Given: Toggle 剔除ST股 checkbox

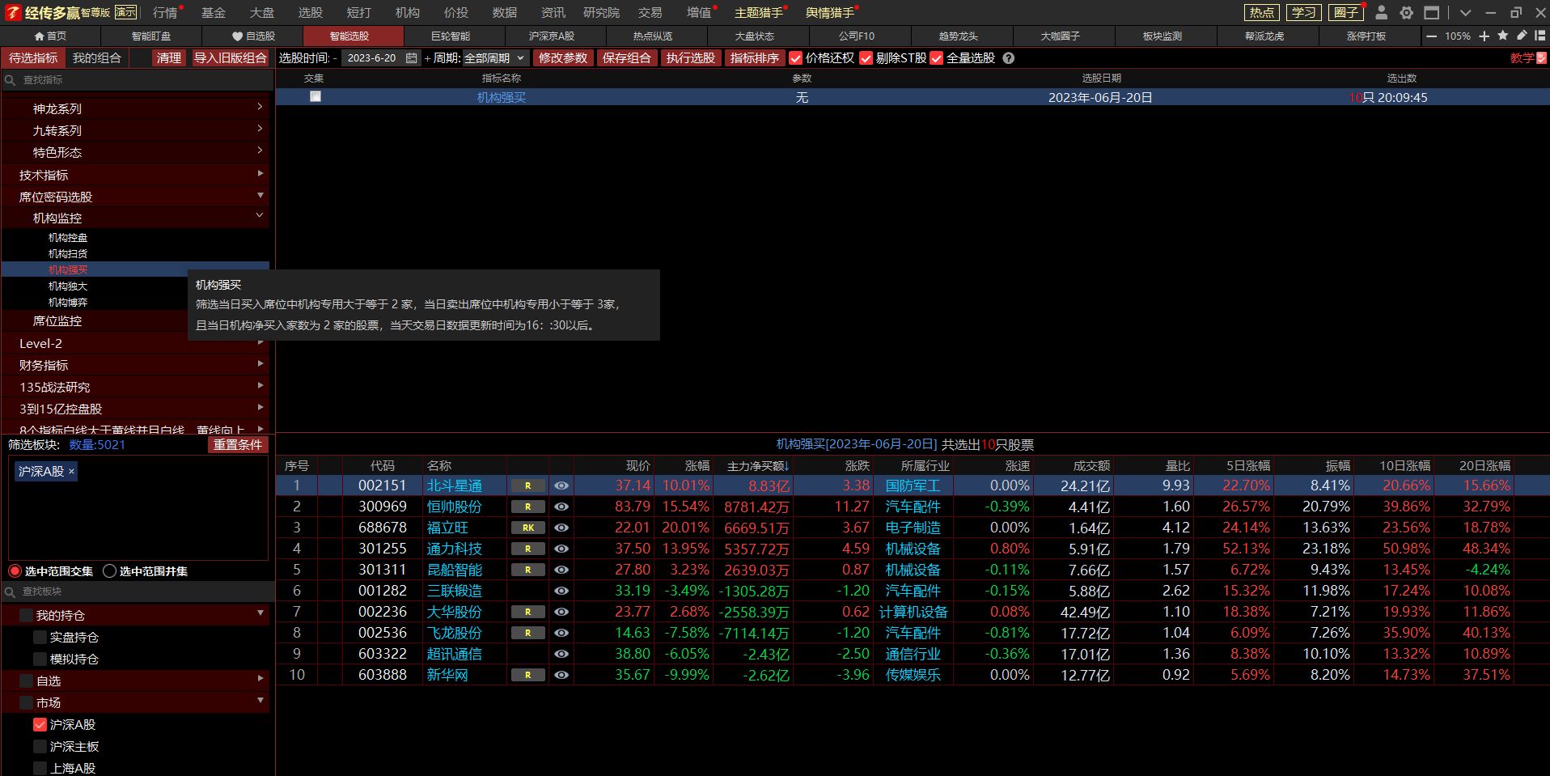Looking at the screenshot, I should pyautogui.click(x=866, y=58).
